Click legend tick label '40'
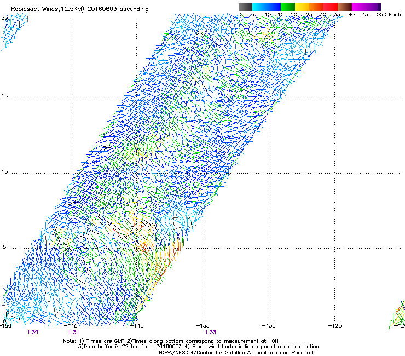405x356 pixels. click(x=351, y=14)
